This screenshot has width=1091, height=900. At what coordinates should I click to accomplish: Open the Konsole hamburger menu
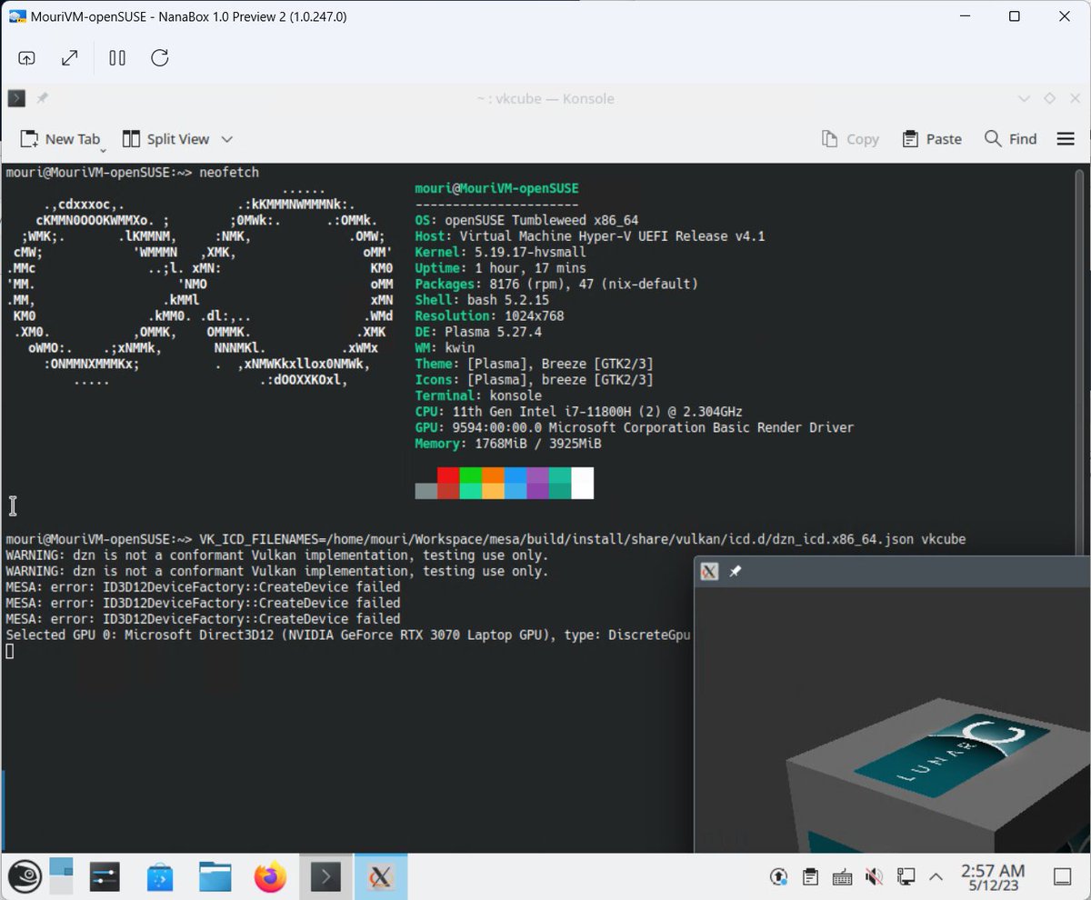click(1066, 138)
